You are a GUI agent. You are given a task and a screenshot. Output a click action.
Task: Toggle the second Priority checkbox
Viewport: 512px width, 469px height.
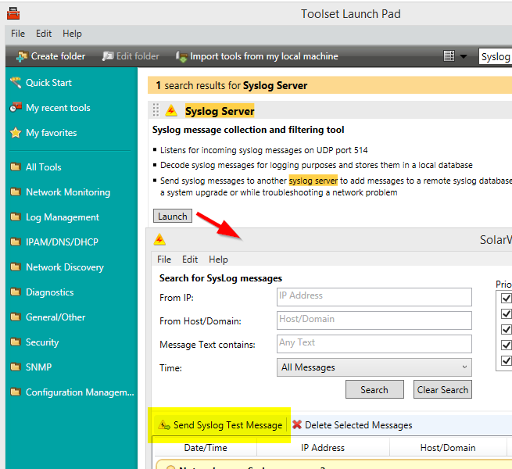(506, 313)
